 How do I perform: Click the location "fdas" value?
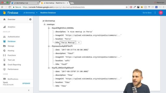pyautogui.click(x=67, y=82)
